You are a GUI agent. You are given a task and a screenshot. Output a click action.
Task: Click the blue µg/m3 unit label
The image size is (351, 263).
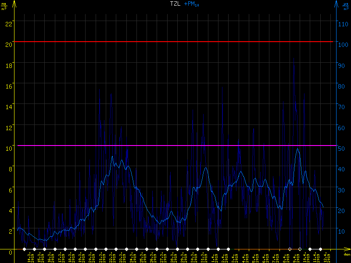347,6
